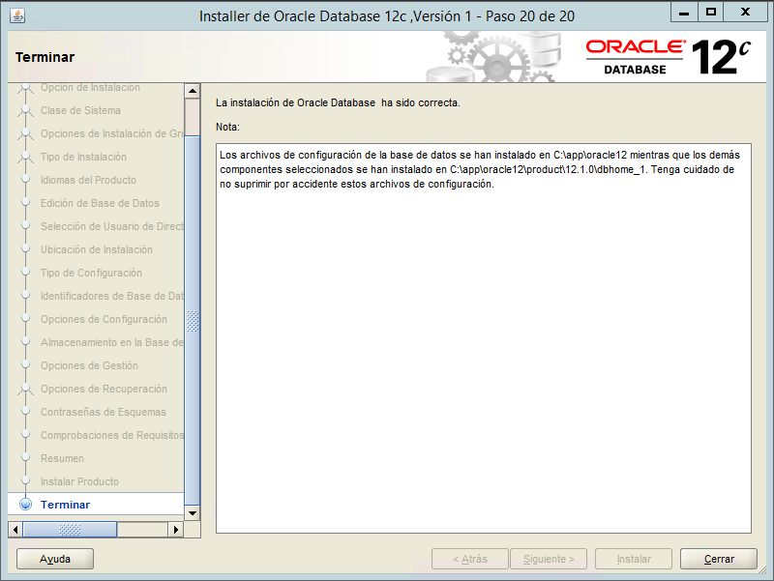774x581 pixels.
Task: Select Almacenamiento en la Base step
Action: [x=112, y=342]
